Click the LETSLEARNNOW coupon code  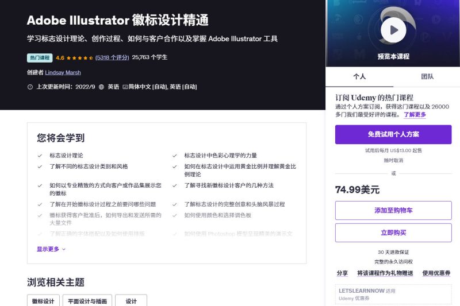[x=362, y=290]
